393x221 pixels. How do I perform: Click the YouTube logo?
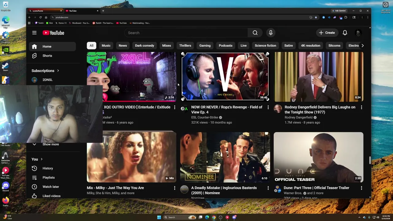coord(53,33)
